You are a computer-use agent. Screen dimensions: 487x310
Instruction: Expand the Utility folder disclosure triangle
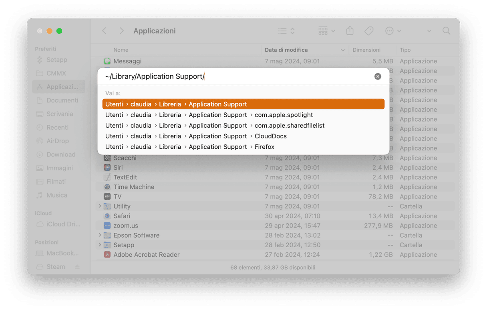pyautogui.click(x=100, y=206)
